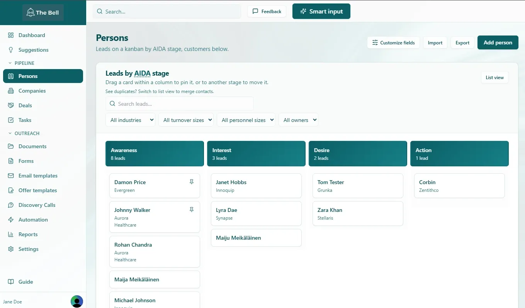Open the All personnel sizes dropdown
The image size is (525, 308).
(x=246, y=120)
